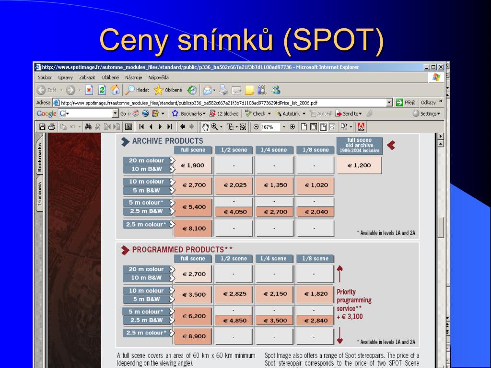This screenshot has height=368, width=491.
Task: Print the page using printer icon in IE toolbar
Action: click(x=223, y=90)
